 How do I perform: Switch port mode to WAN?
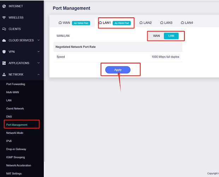156,36
